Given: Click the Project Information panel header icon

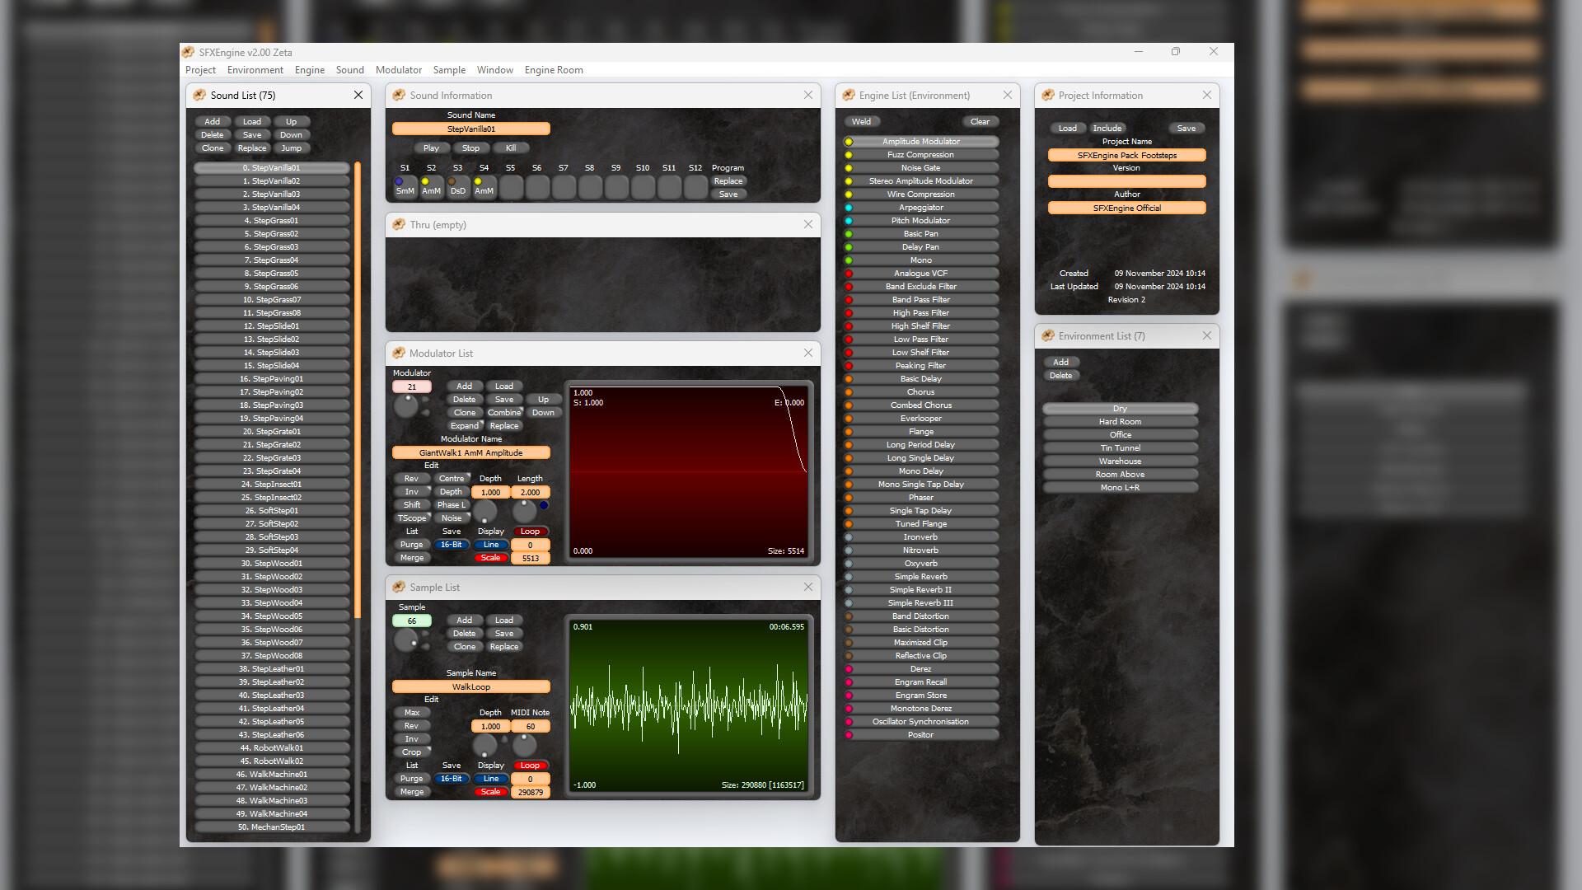Looking at the screenshot, I should [1048, 95].
